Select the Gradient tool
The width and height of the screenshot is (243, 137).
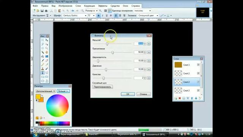click(47, 56)
